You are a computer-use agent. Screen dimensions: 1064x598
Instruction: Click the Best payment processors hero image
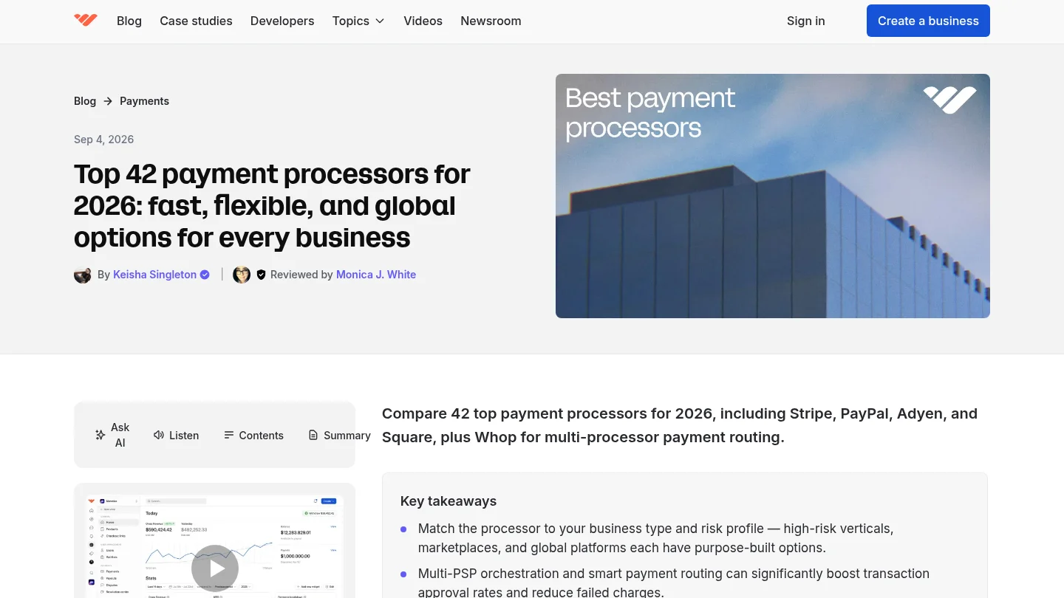point(773,196)
